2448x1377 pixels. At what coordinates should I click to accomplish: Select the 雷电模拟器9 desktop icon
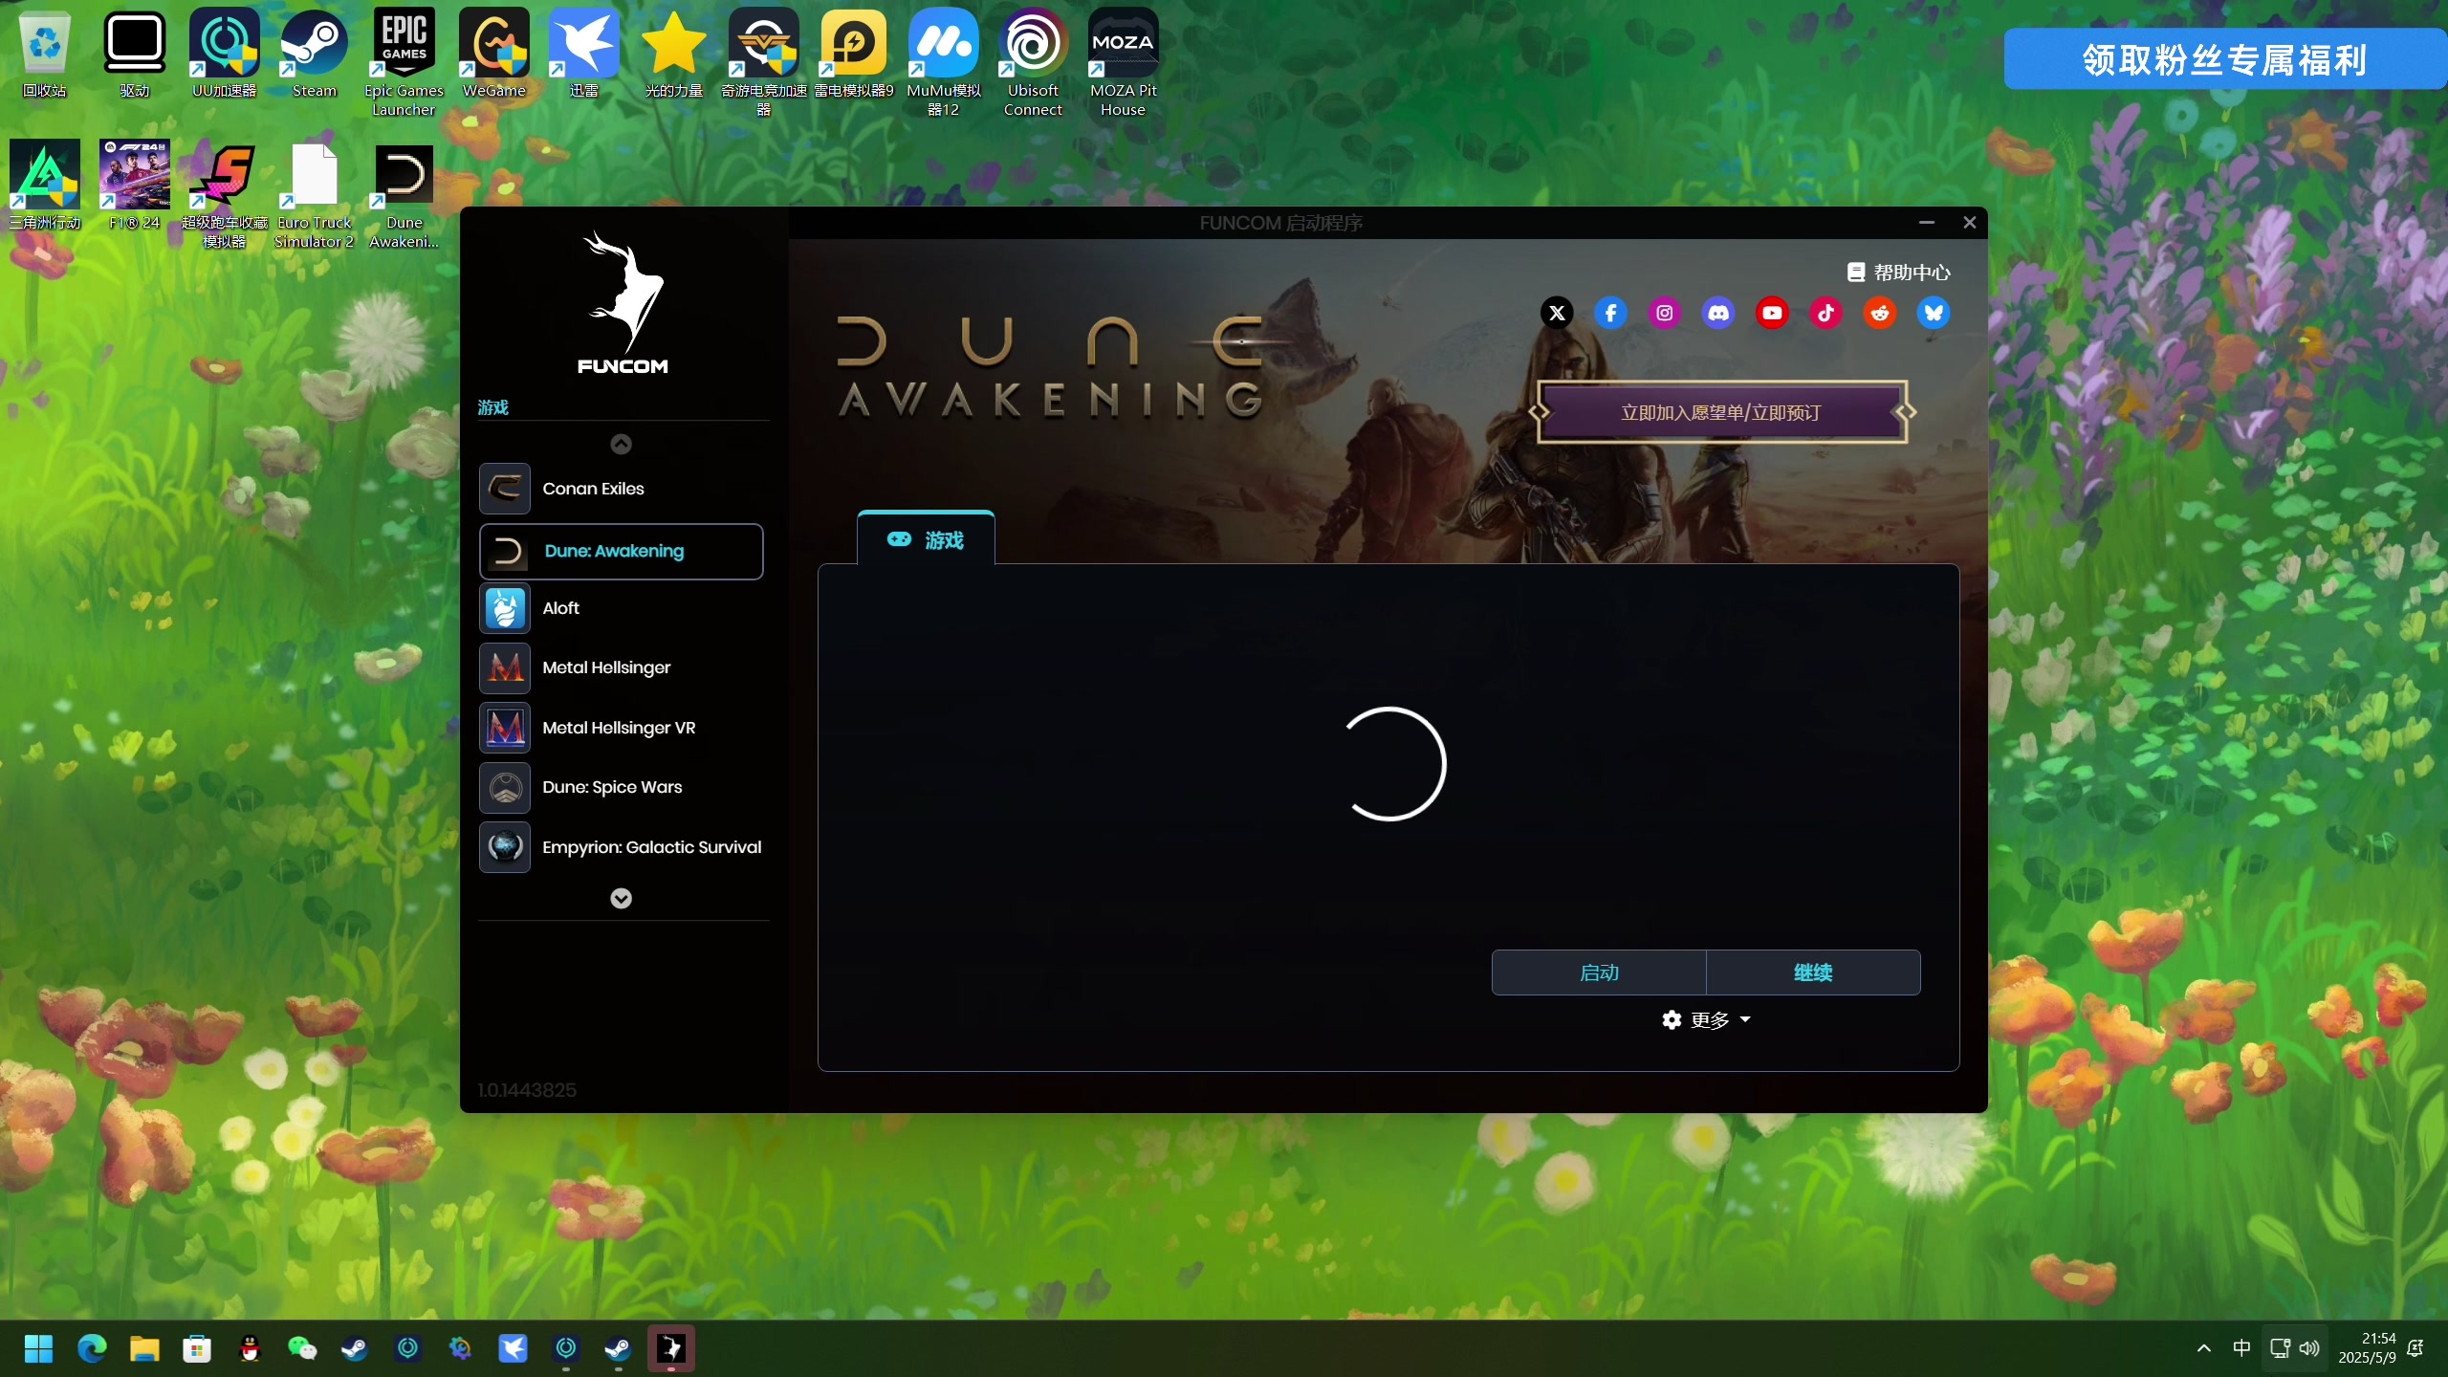pyautogui.click(x=854, y=55)
